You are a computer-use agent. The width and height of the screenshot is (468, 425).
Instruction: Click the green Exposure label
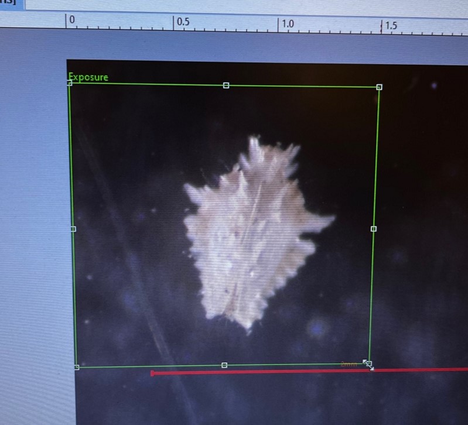(88, 77)
